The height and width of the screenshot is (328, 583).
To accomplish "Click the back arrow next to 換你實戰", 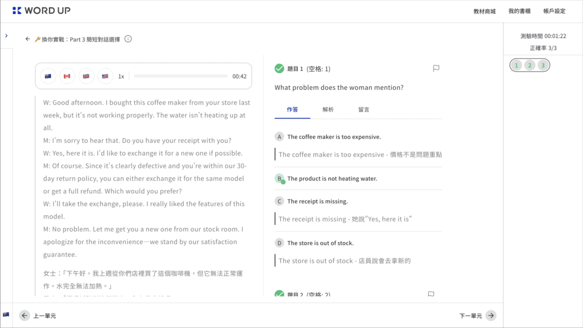I will [x=27, y=39].
